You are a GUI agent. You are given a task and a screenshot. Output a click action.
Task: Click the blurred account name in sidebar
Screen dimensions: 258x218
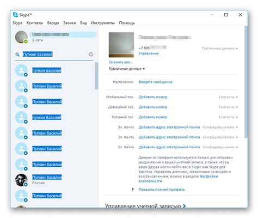[x=63, y=34]
